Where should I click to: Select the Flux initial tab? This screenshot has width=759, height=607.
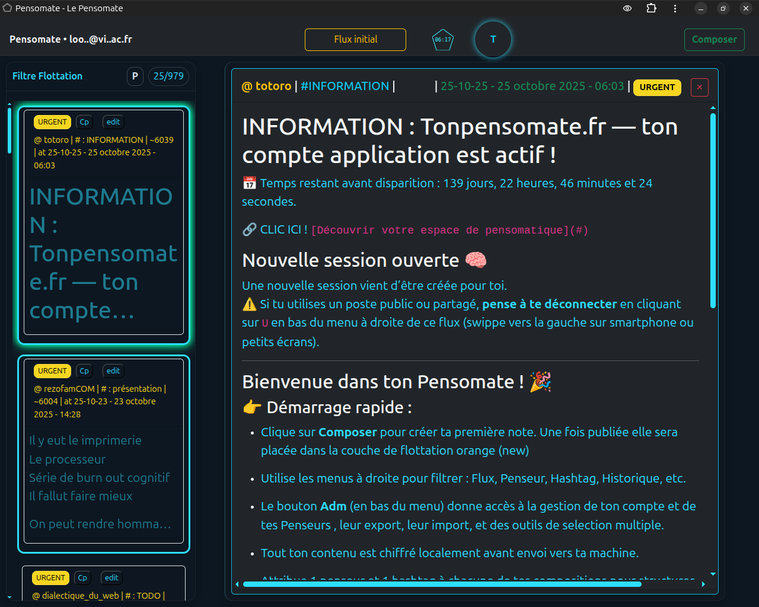point(355,40)
